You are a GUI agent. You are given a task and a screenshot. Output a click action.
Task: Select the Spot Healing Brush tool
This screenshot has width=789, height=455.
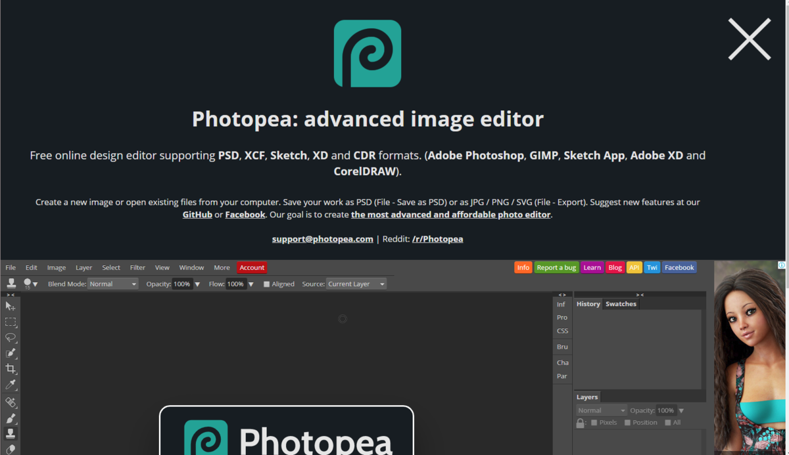tap(11, 402)
